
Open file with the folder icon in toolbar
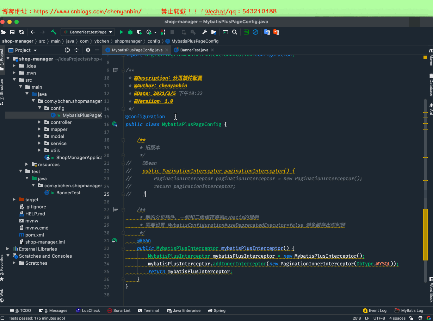tap(4, 32)
